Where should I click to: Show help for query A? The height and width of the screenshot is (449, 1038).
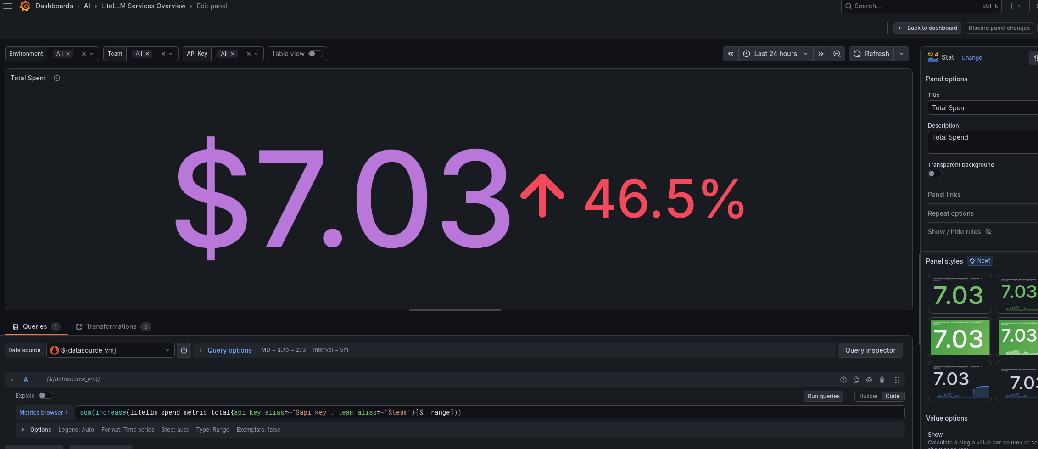click(843, 380)
